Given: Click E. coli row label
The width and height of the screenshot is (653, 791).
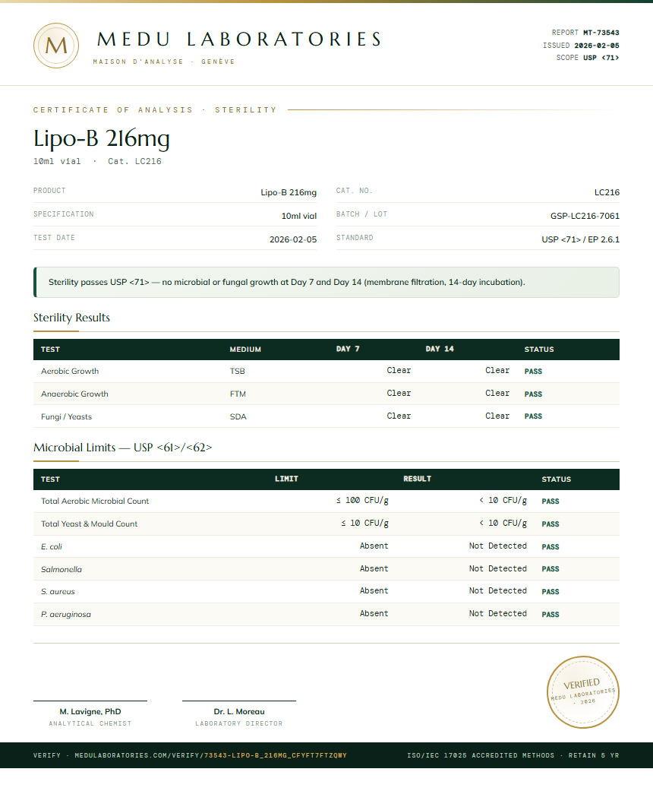Looking at the screenshot, I should tap(52, 546).
